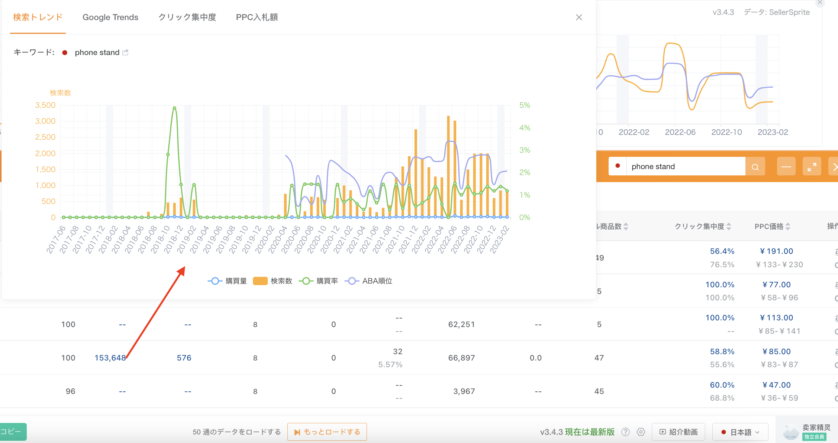
Task: Close the search trend popup panel
Action: click(x=579, y=17)
